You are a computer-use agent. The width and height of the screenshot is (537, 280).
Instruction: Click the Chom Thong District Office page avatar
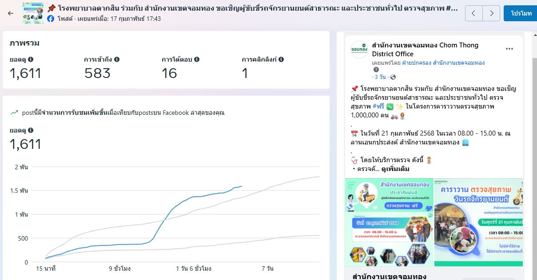[x=359, y=50]
